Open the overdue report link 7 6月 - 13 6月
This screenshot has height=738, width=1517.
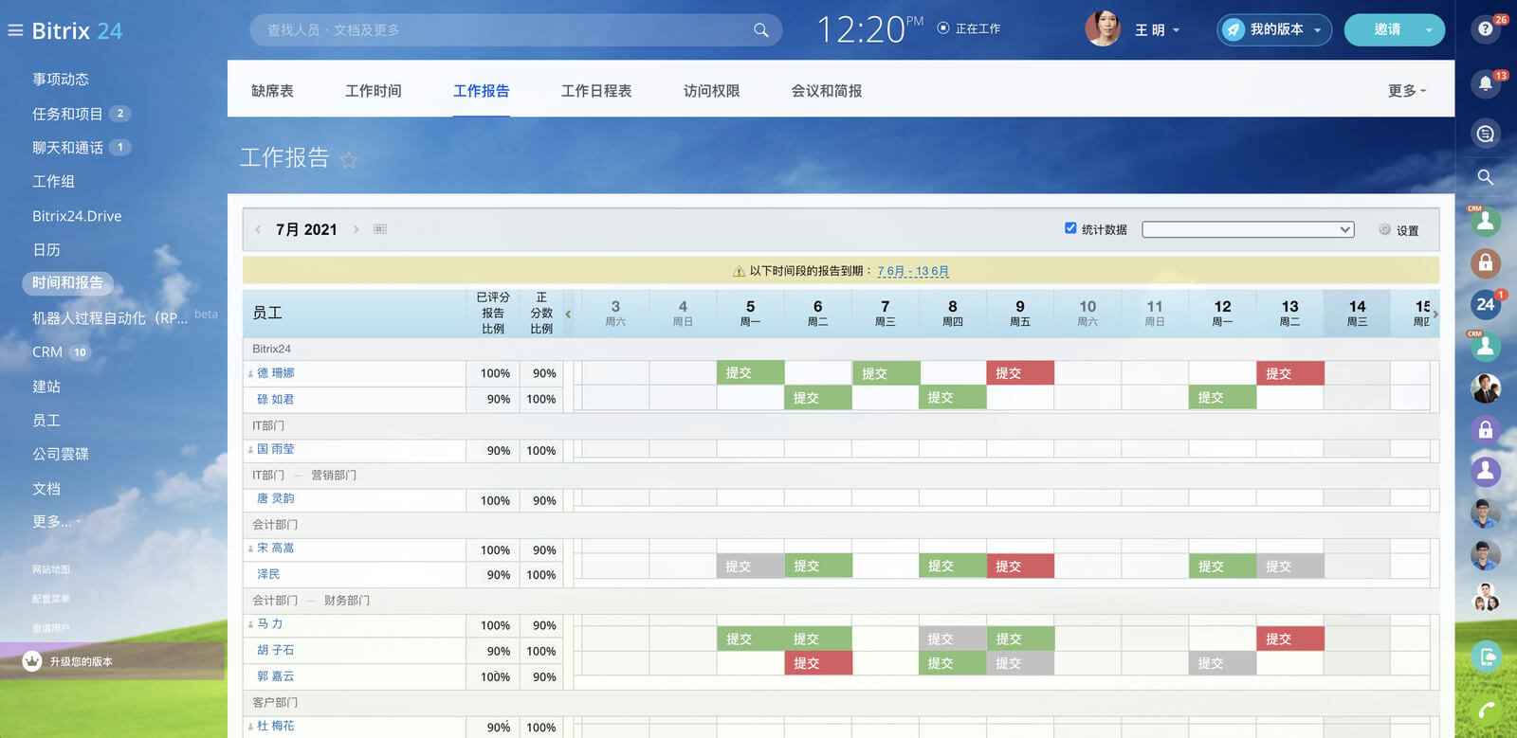912,271
